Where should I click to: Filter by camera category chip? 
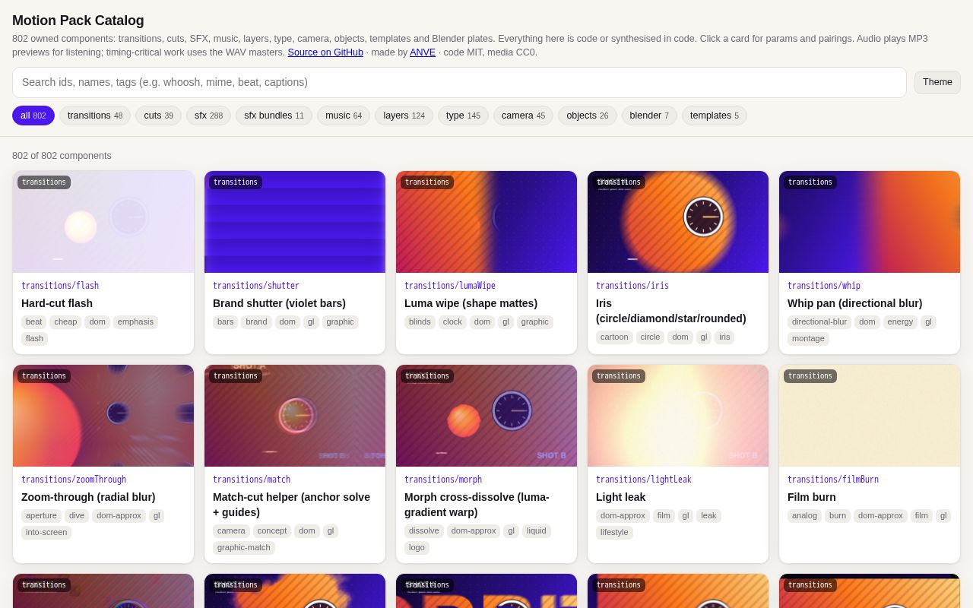click(523, 116)
